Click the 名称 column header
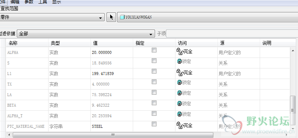This screenshot has height=138, width=298. tap(27, 43)
